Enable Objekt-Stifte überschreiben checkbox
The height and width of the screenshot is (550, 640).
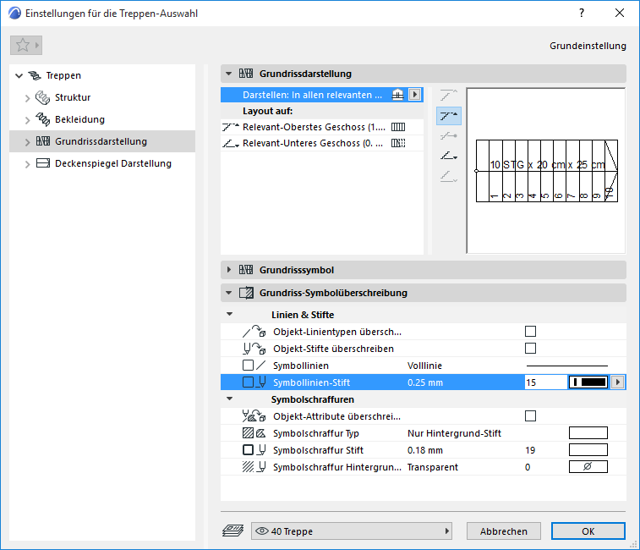530,348
